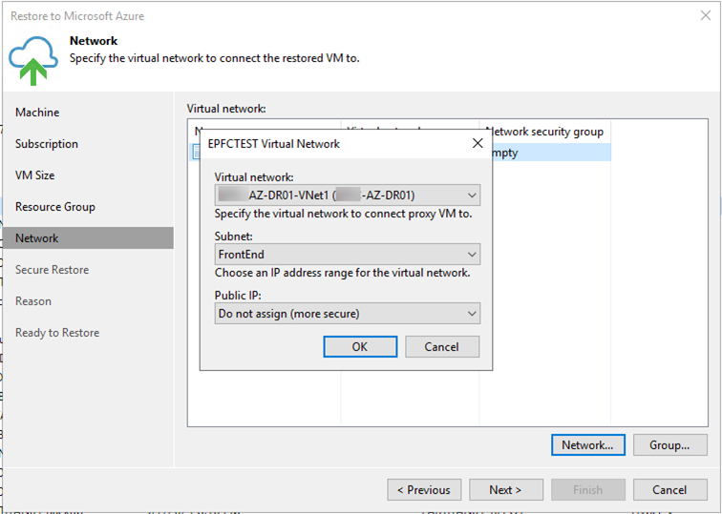Go back with the Previous button
The height and width of the screenshot is (514, 722).
pyautogui.click(x=424, y=489)
